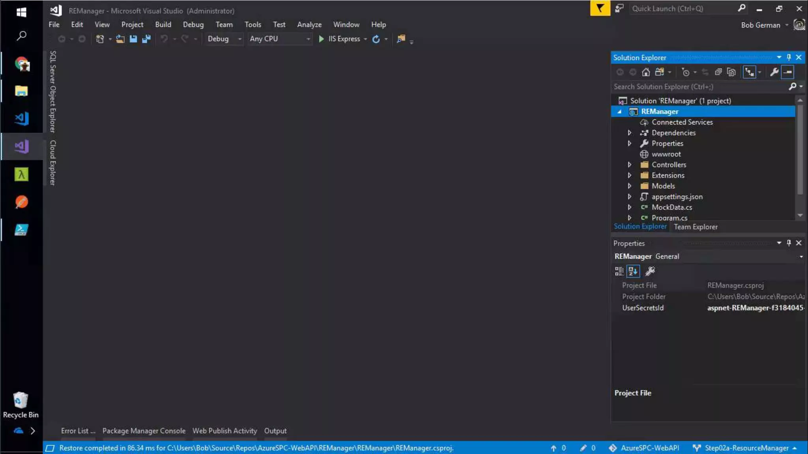
Task: Toggle Show All Files in Solution Explorer
Action: (731, 72)
